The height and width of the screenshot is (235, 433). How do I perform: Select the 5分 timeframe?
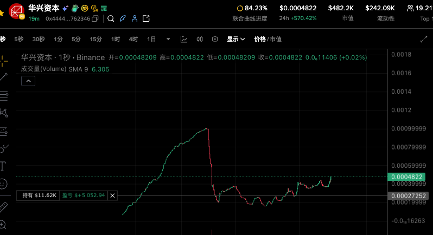[x=76, y=39]
